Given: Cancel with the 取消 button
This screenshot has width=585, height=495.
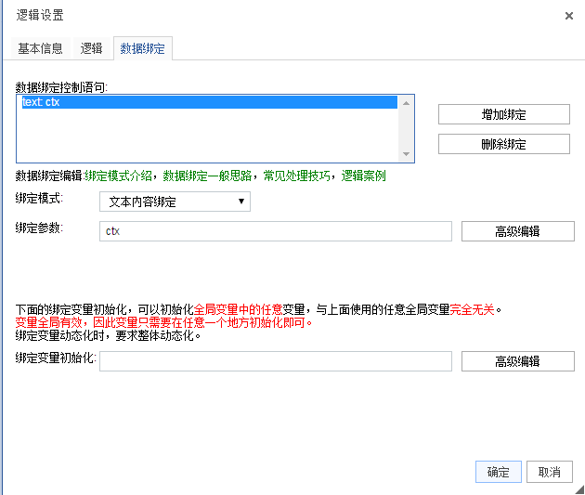Looking at the screenshot, I should pyautogui.click(x=549, y=472).
